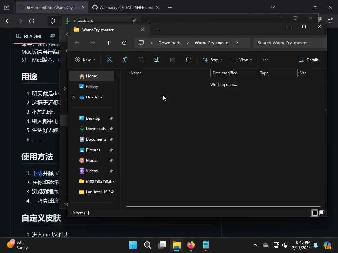Click Firefox icon on the taskbar
338x253 pixels.
191,245
